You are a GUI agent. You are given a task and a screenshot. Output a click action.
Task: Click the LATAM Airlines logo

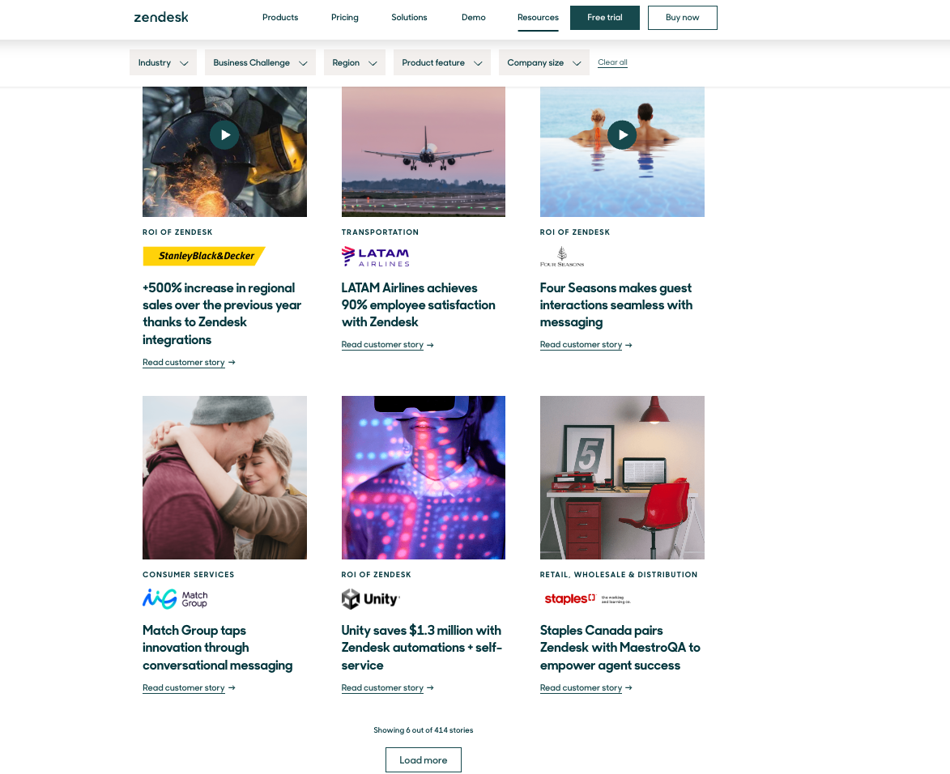click(376, 257)
